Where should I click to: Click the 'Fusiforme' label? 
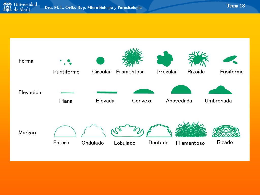click(232, 72)
